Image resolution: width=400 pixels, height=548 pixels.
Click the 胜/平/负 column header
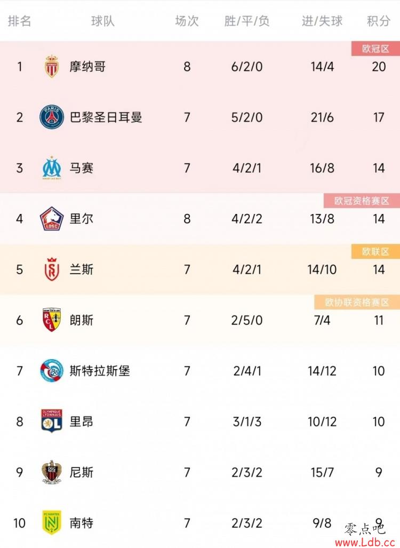tap(246, 21)
